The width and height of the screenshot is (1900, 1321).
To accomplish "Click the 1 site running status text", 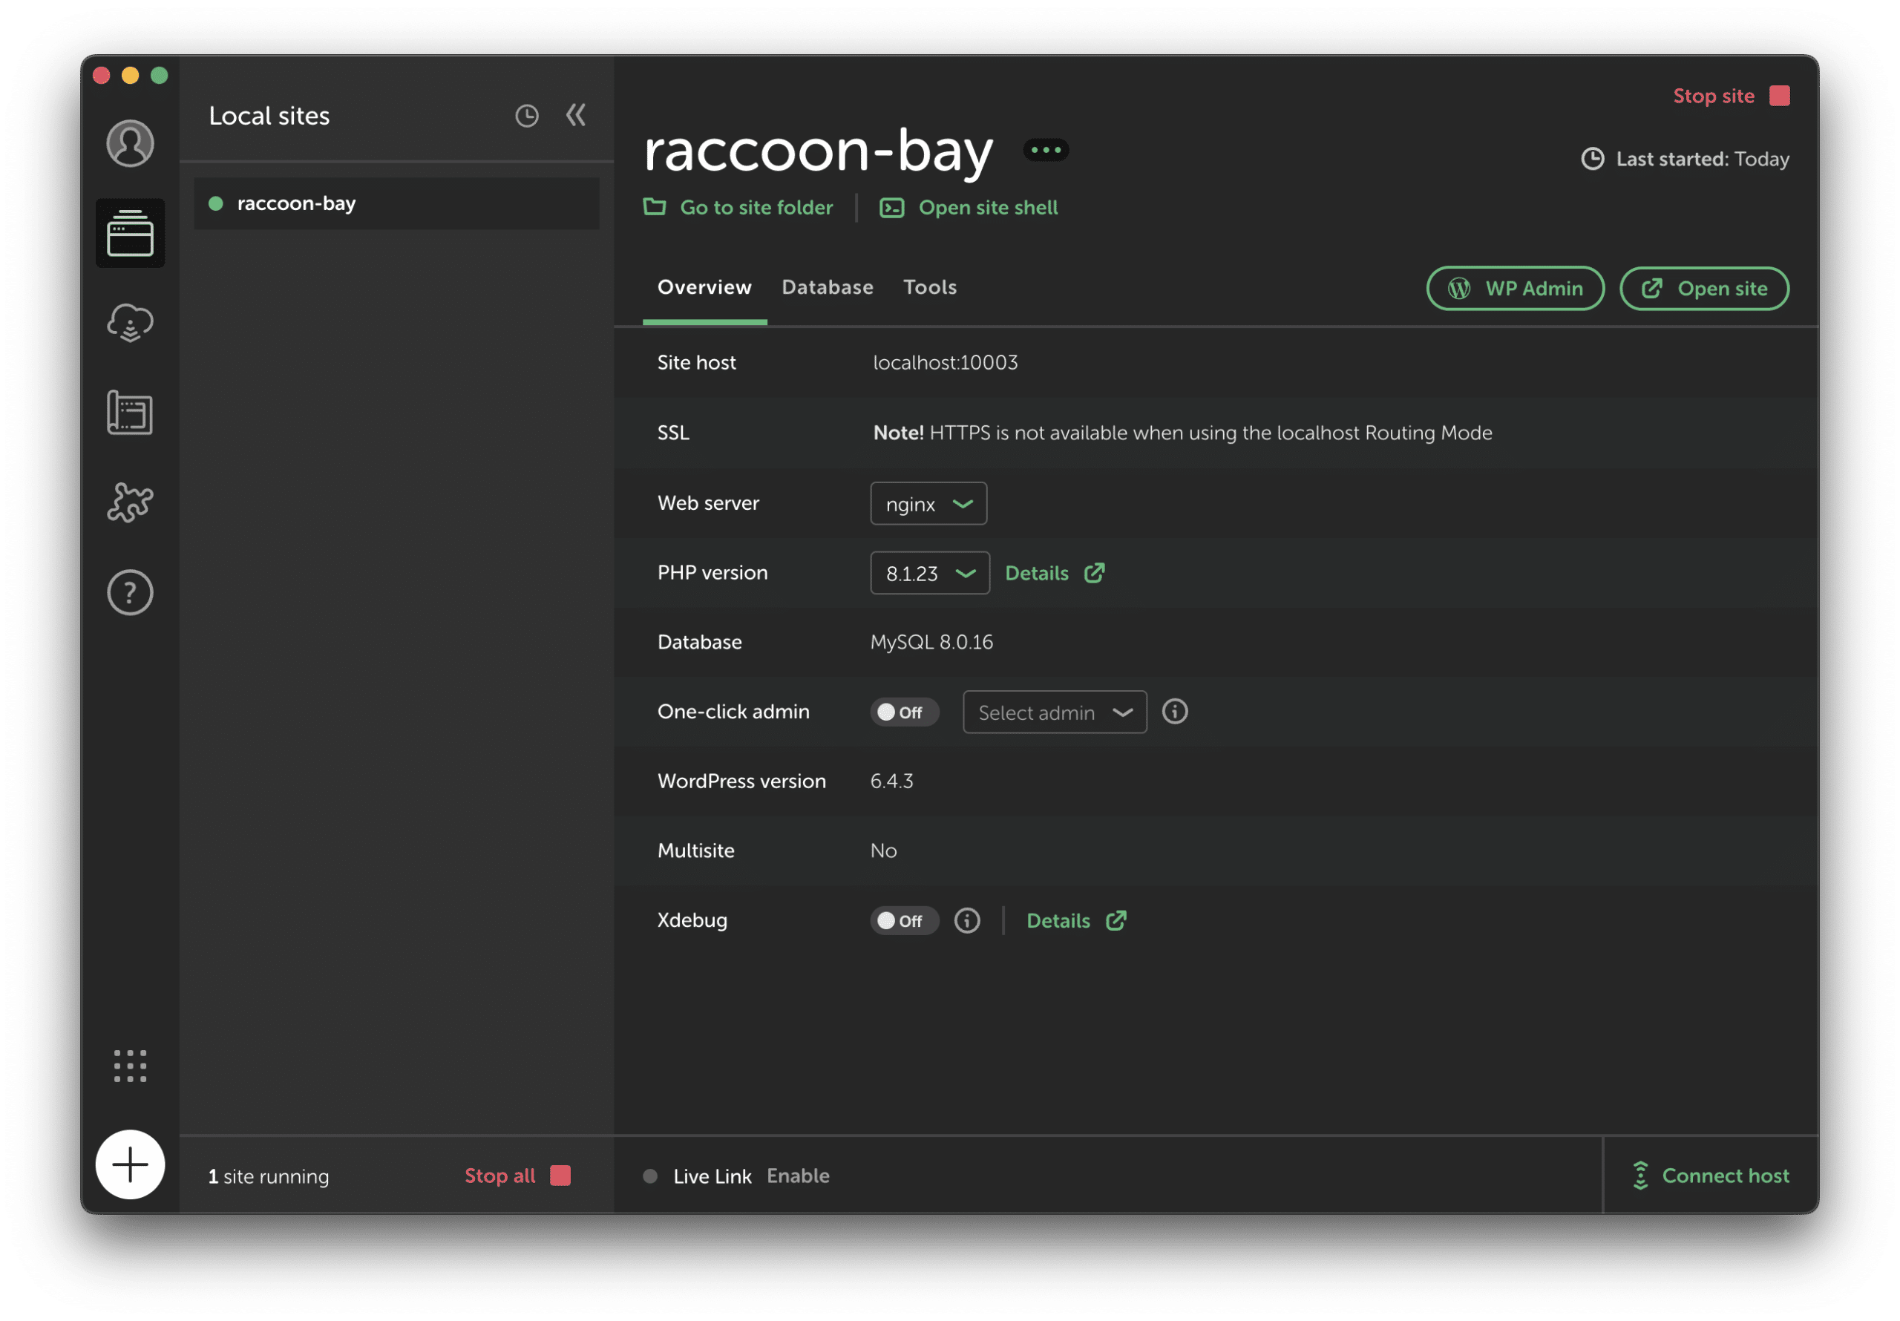I will click(x=269, y=1176).
